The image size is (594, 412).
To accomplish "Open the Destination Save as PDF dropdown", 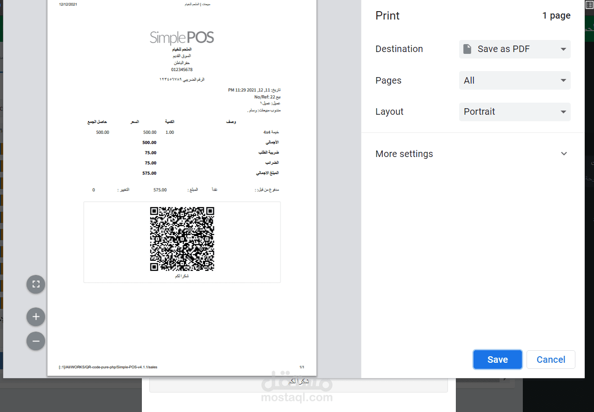I will coord(514,49).
